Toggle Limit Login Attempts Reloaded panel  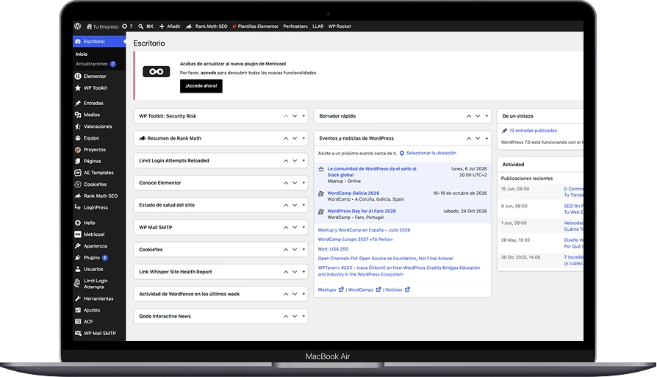tap(304, 160)
